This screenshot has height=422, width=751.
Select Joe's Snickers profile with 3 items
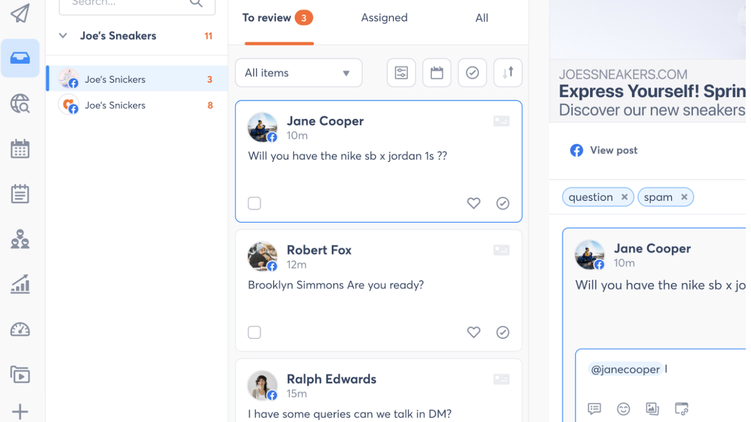[x=137, y=79]
